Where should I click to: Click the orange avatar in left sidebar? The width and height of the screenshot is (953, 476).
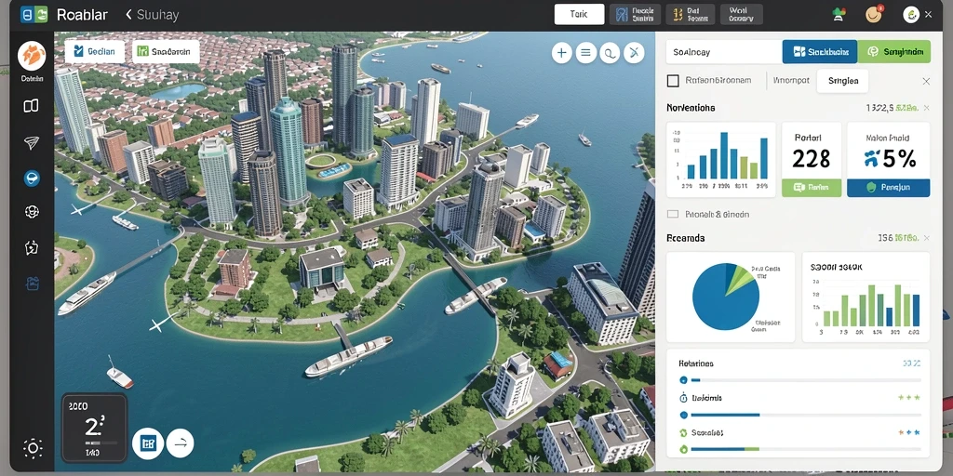tap(32, 56)
